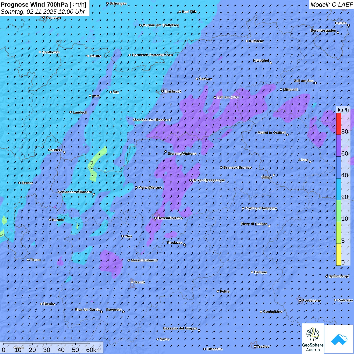Click the 'km/h' legend heading

(x=343, y=110)
